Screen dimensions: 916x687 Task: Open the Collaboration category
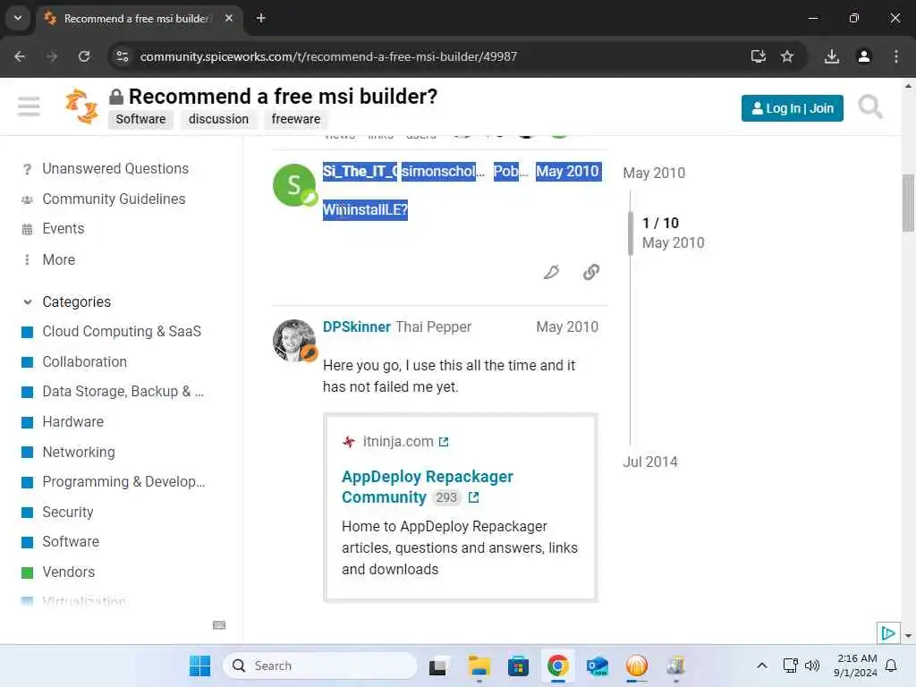(x=84, y=362)
